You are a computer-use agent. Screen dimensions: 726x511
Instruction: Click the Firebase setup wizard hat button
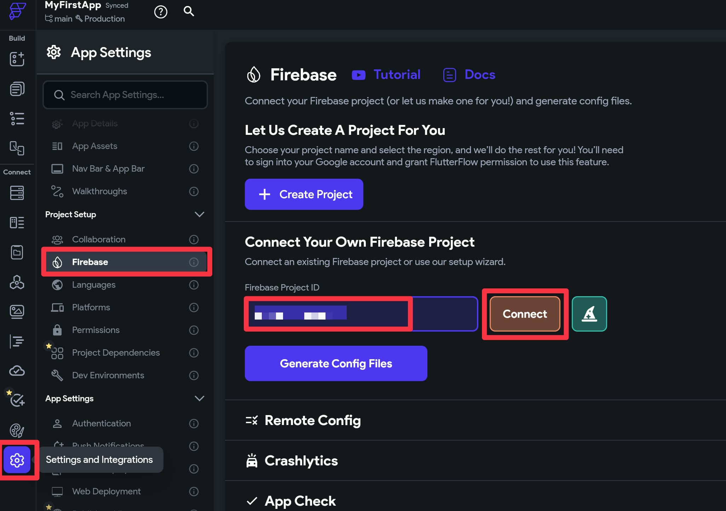tap(589, 314)
